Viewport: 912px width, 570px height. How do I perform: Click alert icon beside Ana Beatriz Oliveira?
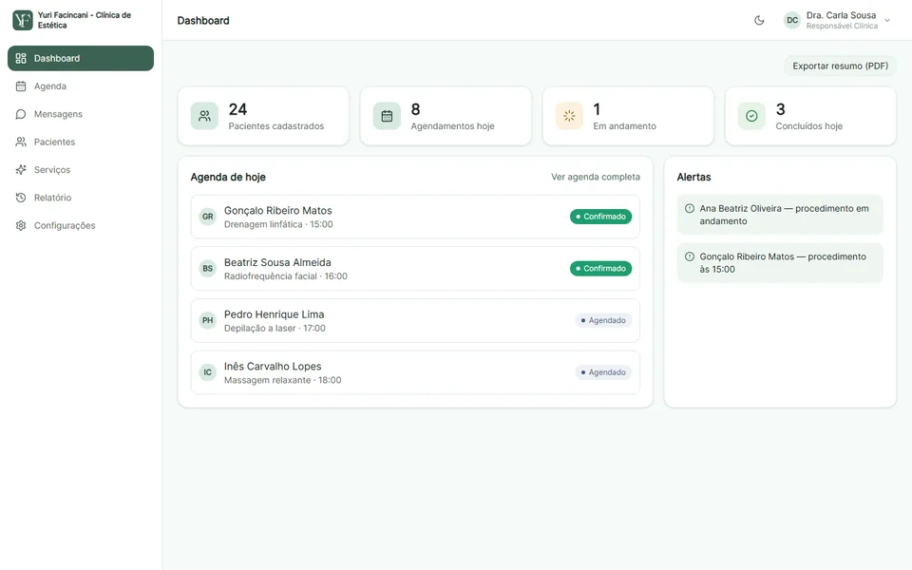point(690,208)
